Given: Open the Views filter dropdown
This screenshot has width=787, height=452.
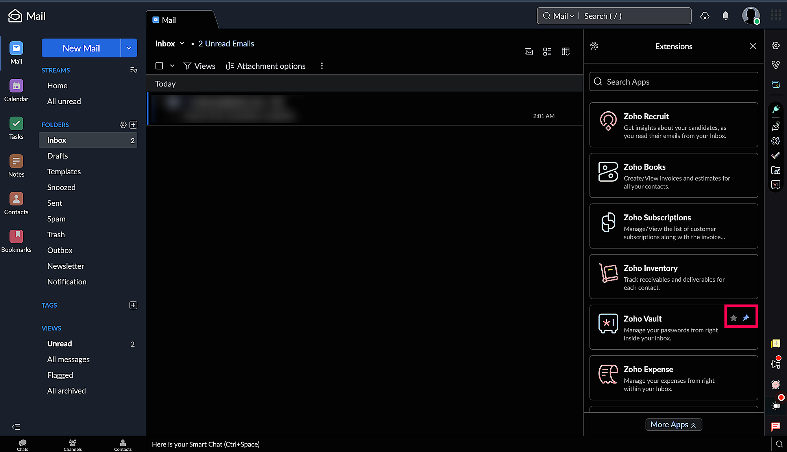Looking at the screenshot, I should point(200,66).
